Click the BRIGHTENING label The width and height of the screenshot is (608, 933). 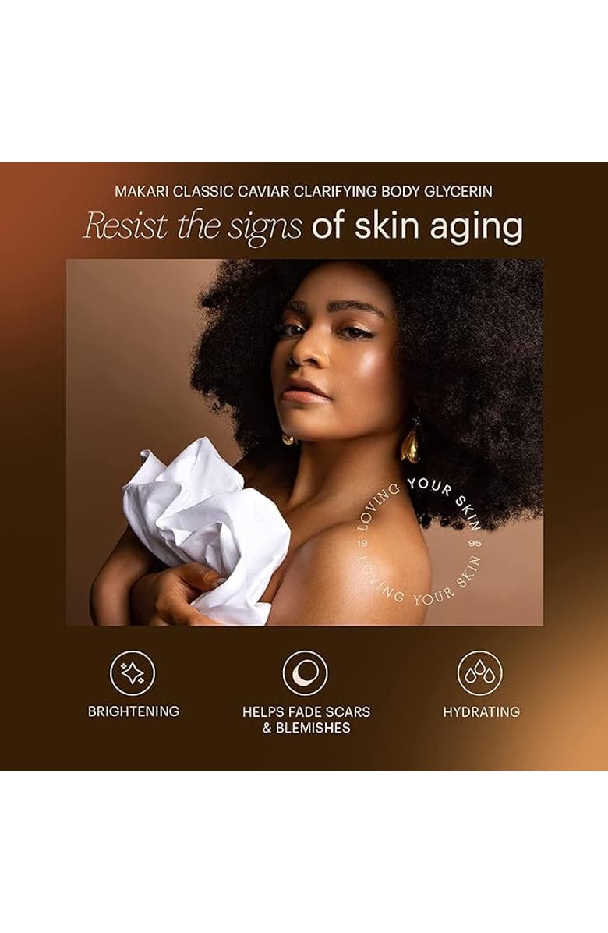[x=134, y=711]
